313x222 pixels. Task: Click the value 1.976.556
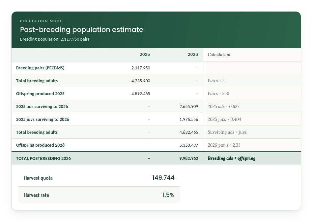point(189,120)
